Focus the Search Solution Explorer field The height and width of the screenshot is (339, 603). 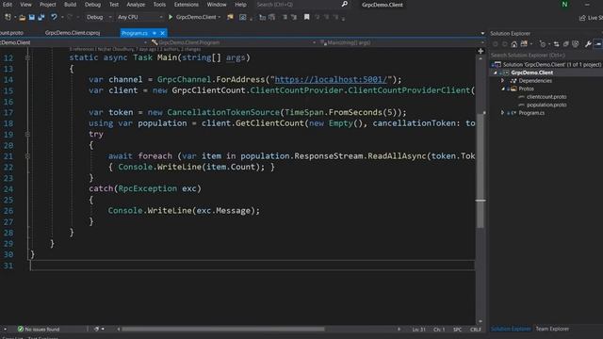546,55
